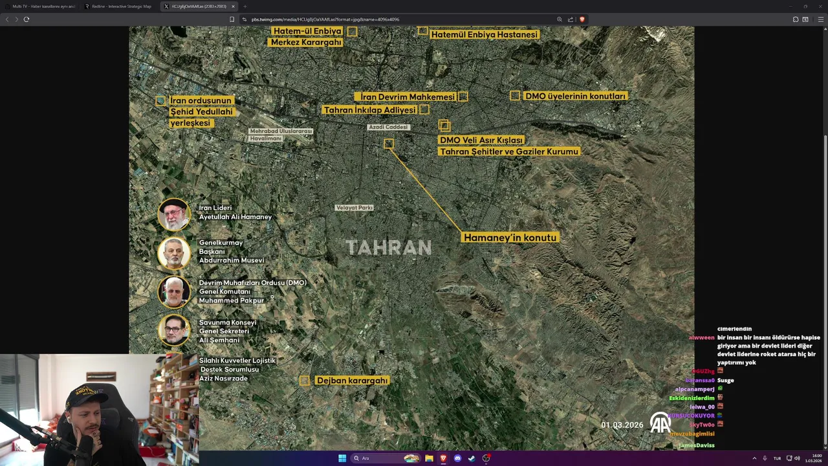
Task: Click the 01.03.2026 date stamp on the map
Action: point(622,425)
